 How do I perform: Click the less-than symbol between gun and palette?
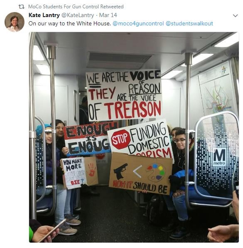[x=137, y=171]
